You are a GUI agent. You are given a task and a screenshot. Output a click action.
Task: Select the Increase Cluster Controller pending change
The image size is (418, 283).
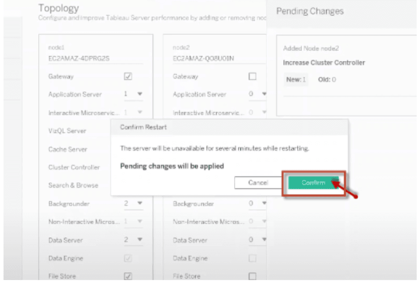pyautogui.click(x=324, y=63)
